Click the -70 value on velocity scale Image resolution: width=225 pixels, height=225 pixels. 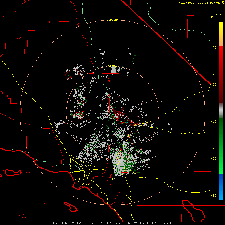click(x=214, y=177)
